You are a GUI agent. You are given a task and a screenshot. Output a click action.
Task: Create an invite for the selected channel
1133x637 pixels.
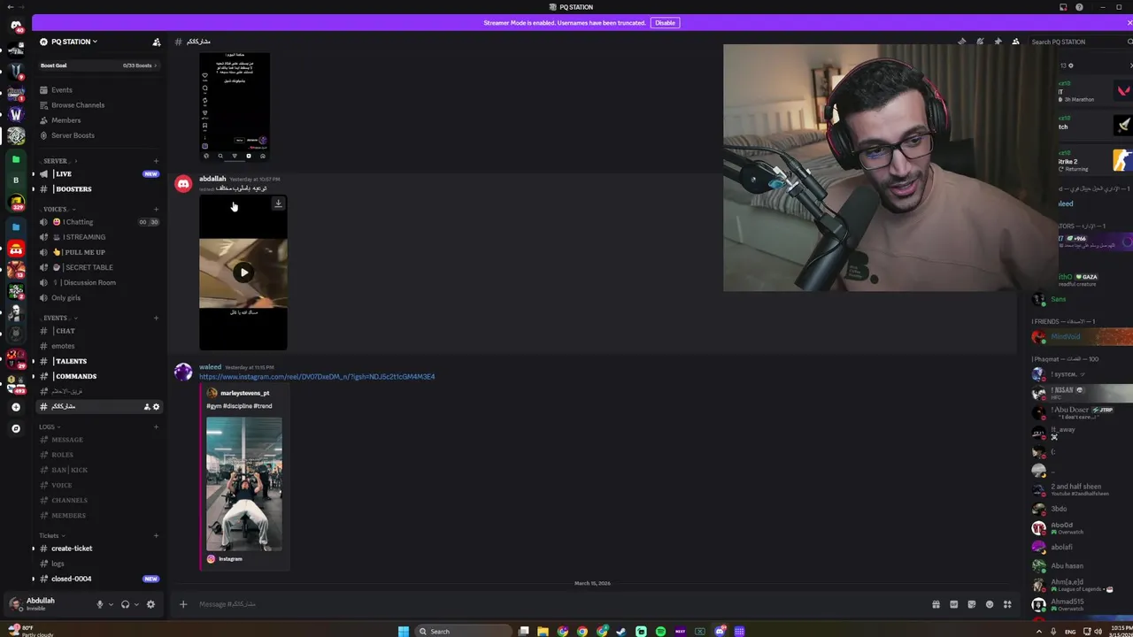pos(146,407)
